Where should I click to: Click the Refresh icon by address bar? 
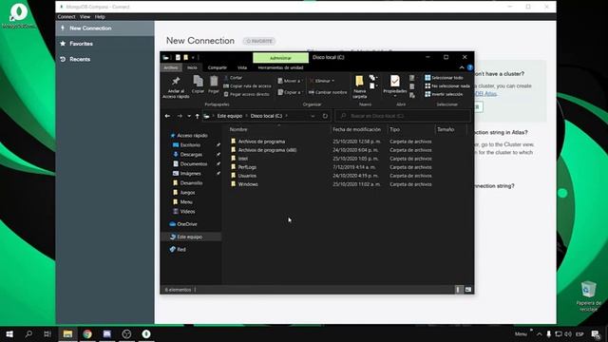coord(325,116)
